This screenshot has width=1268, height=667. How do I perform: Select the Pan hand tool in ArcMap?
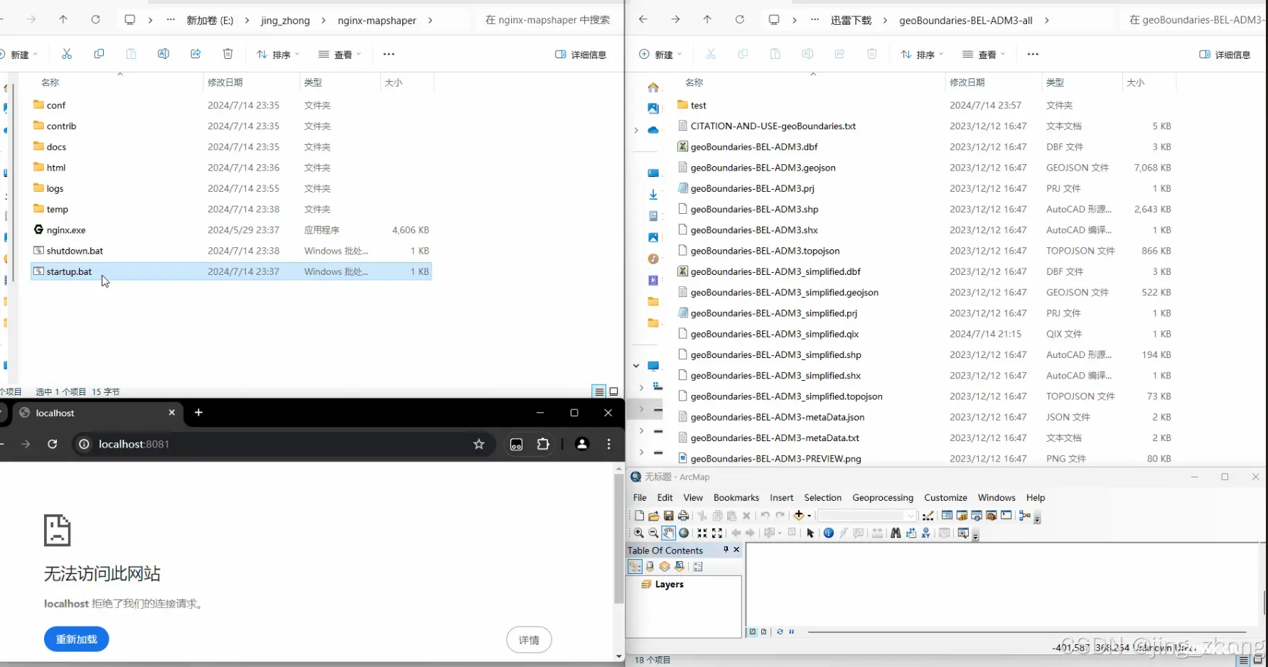point(669,533)
